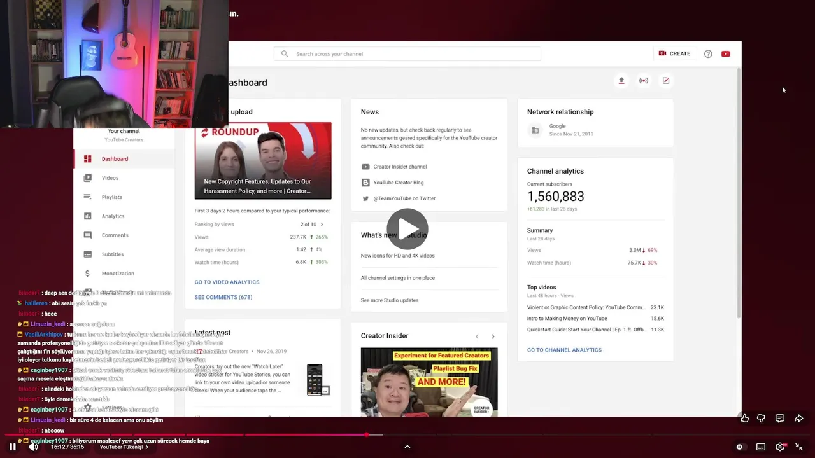
Task: Click the CREATE button
Action: (674, 53)
